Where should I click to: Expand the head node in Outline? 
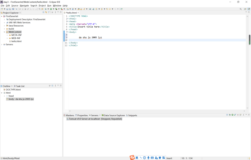(x=4, y=96)
